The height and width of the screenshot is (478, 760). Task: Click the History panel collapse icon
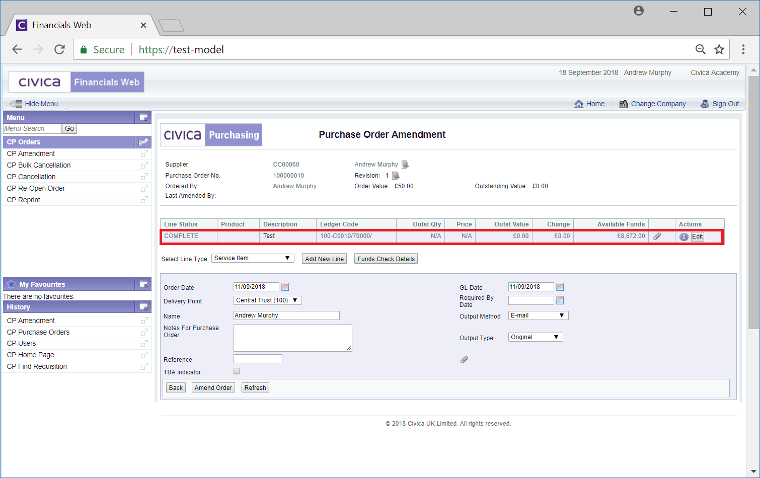pyautogui.click(x=143, y=307)
